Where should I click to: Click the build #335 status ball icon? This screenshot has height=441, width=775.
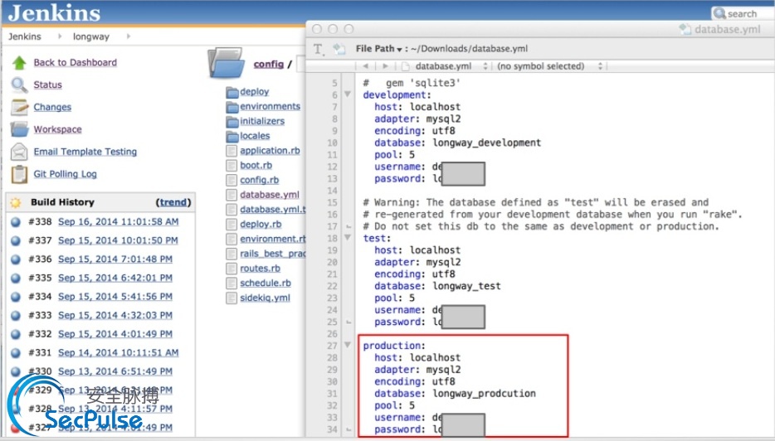tap(16, 278)
